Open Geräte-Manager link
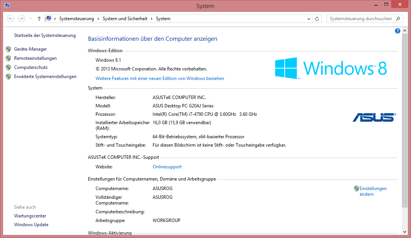411x238 pixels. 30,49
